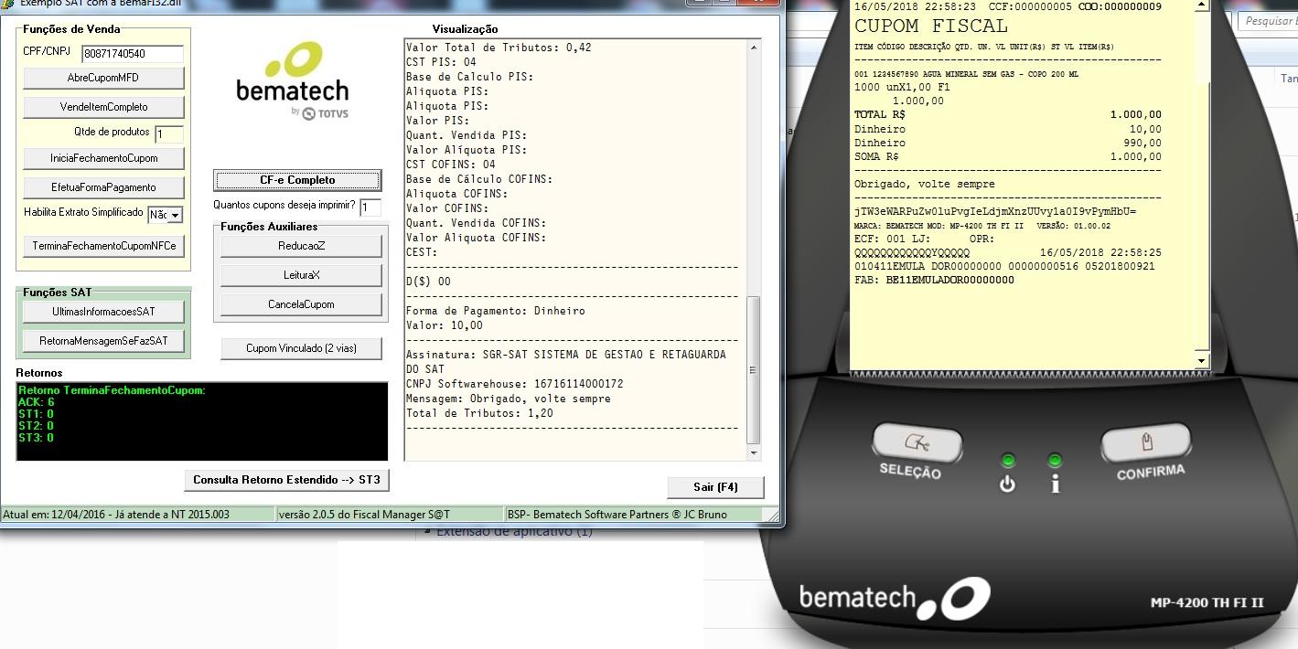
Task: Click VendeItemCompleto button
Action: (103, 107)
